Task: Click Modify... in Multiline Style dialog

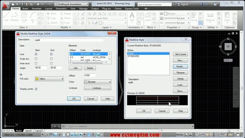Action: 180,66
